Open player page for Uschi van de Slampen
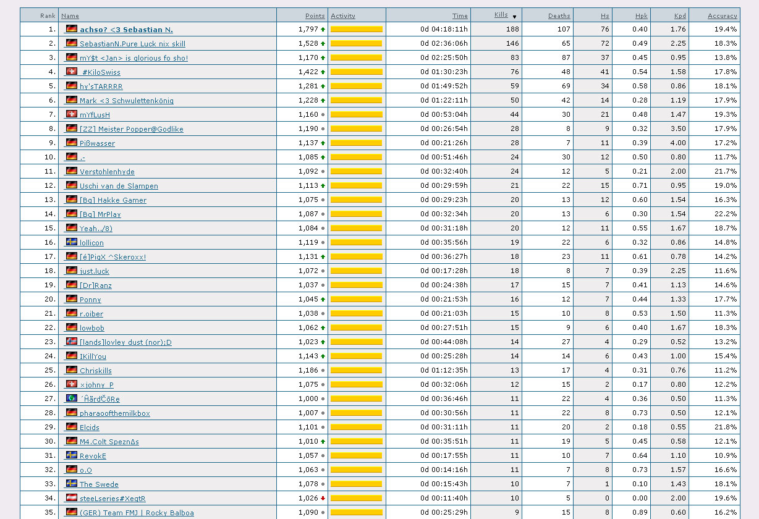 [x=119, y=186]
